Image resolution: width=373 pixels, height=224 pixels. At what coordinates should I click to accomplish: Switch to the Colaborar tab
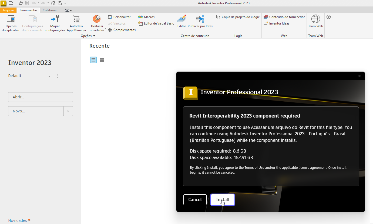click(50, 10)
